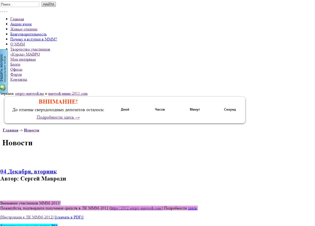Click the search input field
Screen dimensions: 315x226
click(20, 4)
